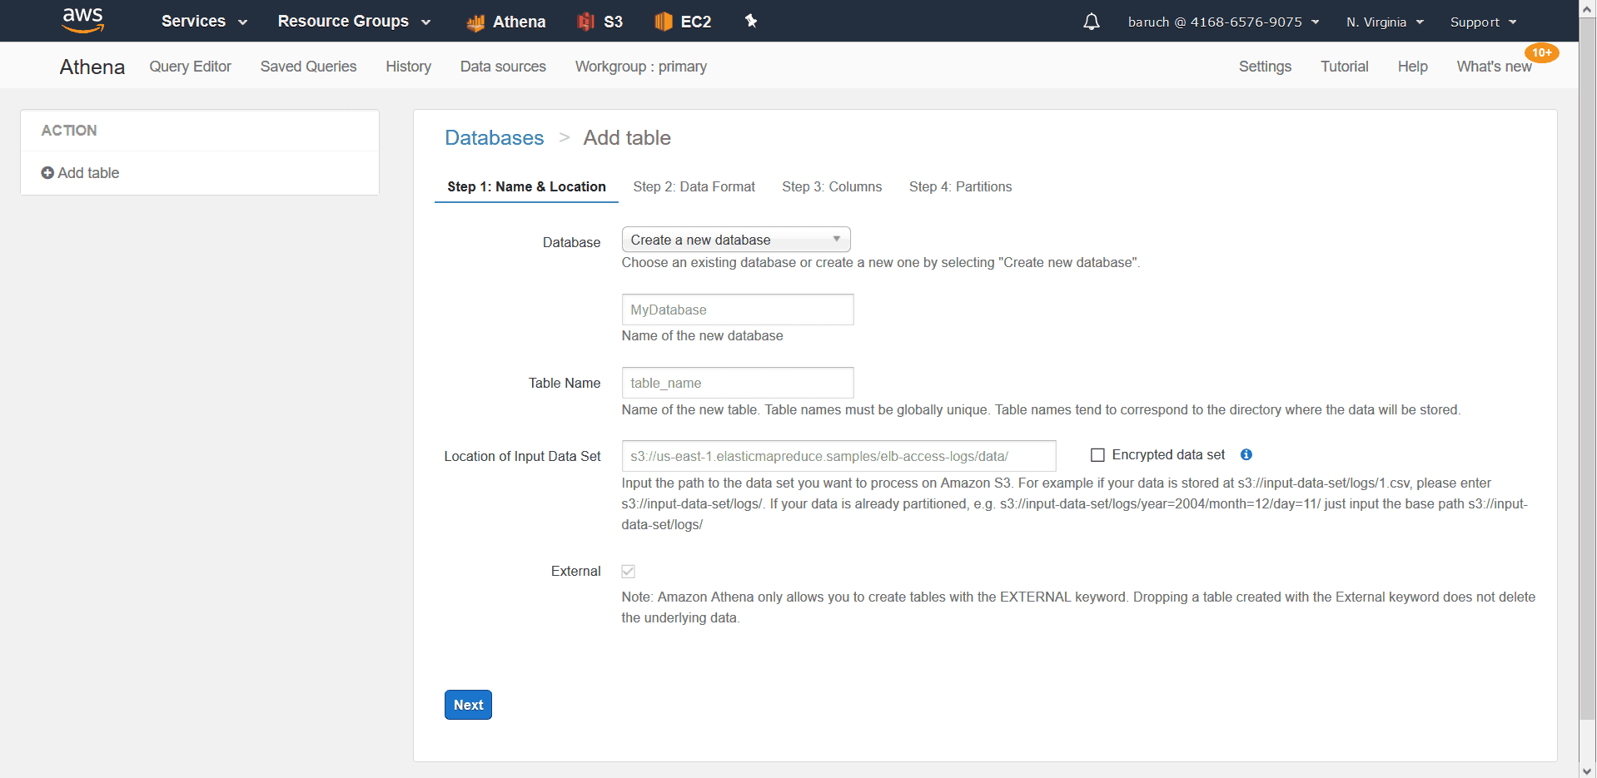Click the encrypted data set info icon
Image resolution: width=1597 pixels, height=778 pixels.
(x=1246, y=454)
